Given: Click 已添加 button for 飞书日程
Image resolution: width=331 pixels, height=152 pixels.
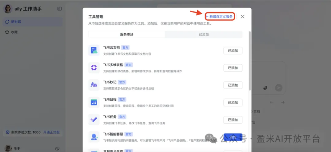Looking at the screenshot, I should point(233,103).
